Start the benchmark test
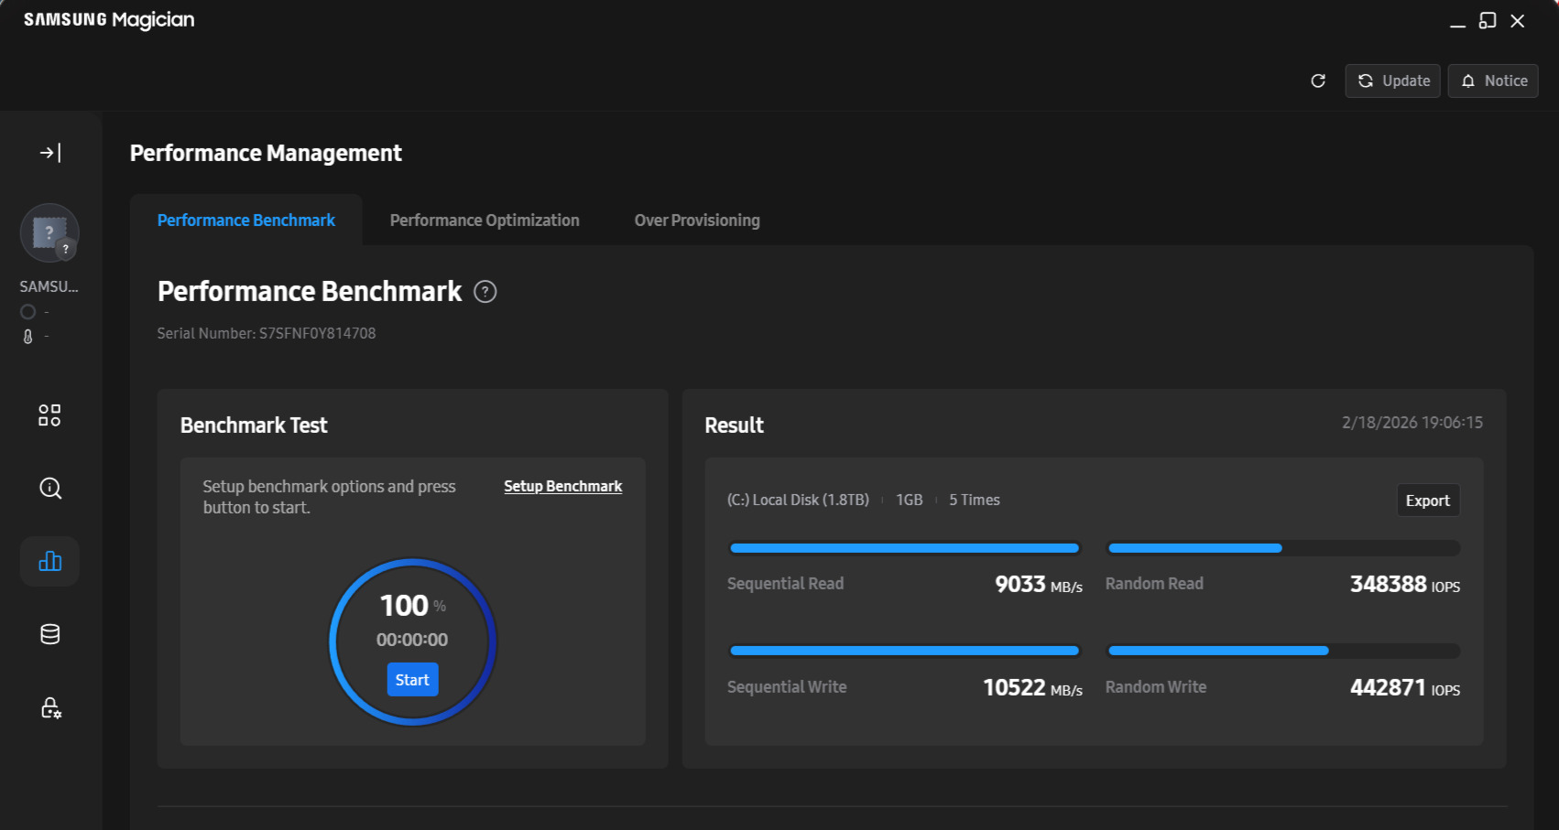This screenshot has height=830, width=1559. point(412,680)
